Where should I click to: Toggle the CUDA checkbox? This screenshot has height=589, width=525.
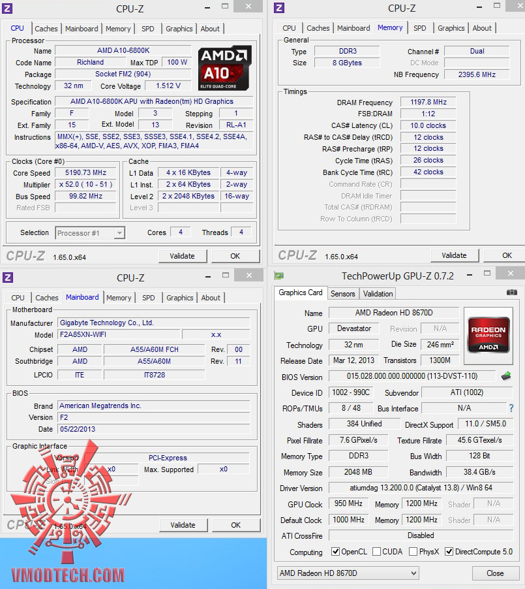[376, 551]
